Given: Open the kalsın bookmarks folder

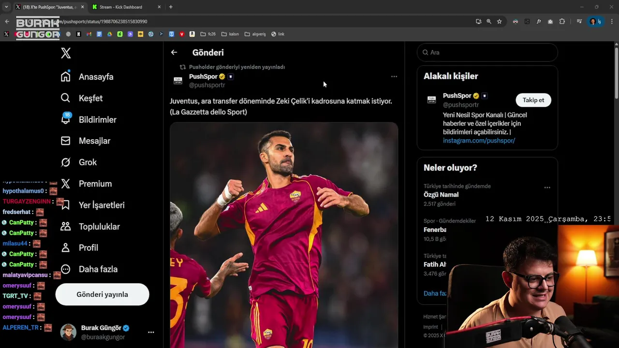Looking at the screenshot, I should pos(230,34).
